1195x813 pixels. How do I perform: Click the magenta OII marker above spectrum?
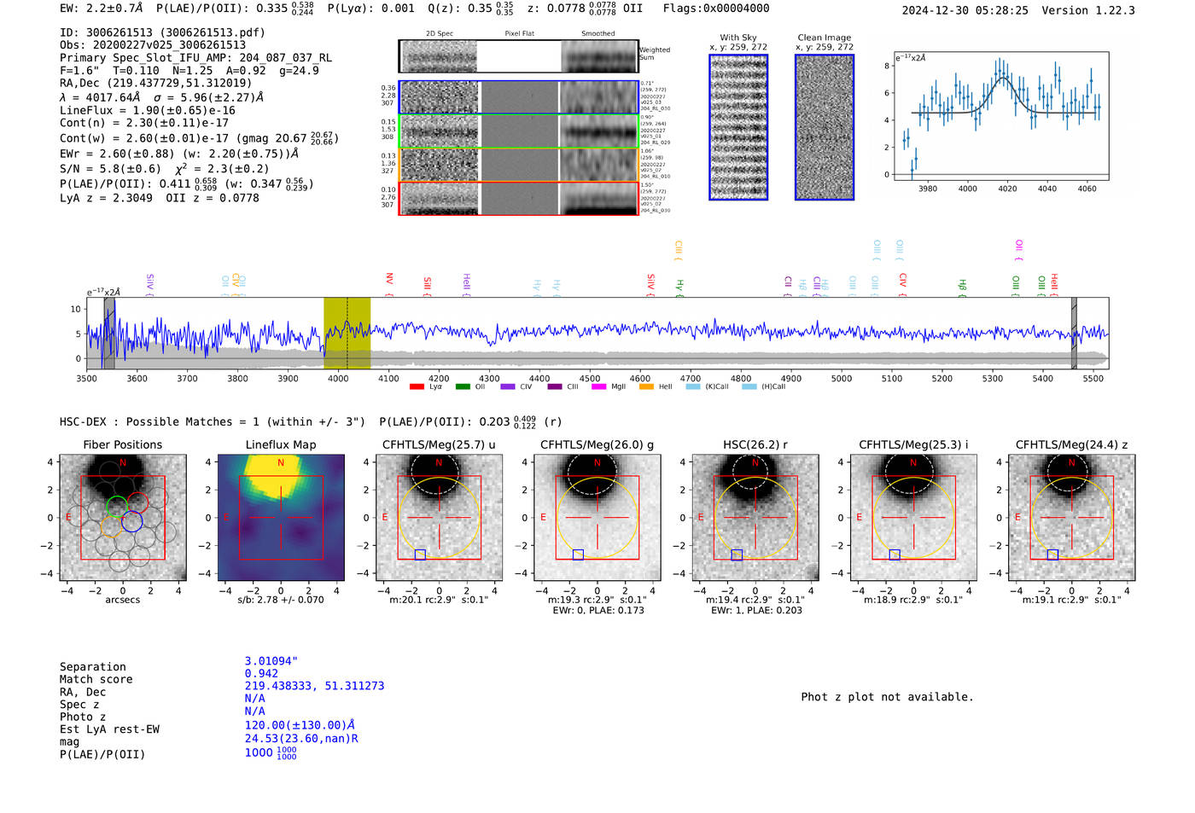(1018, 250)
